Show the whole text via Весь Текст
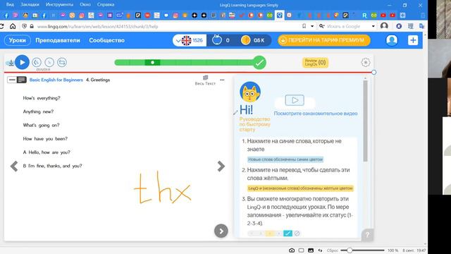Screen dimensions: 451x254 [x=205, y=80]
